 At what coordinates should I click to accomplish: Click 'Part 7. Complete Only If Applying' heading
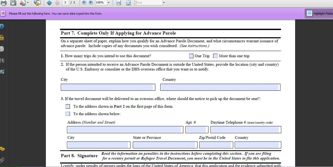(x=118, y=33)
